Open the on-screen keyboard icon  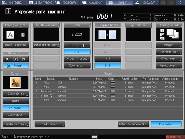[x=94, y=137]
